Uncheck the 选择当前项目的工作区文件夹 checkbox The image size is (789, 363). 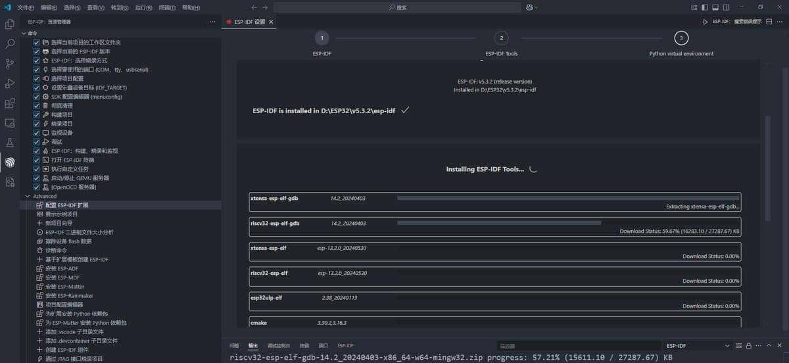tap(37, 42)
